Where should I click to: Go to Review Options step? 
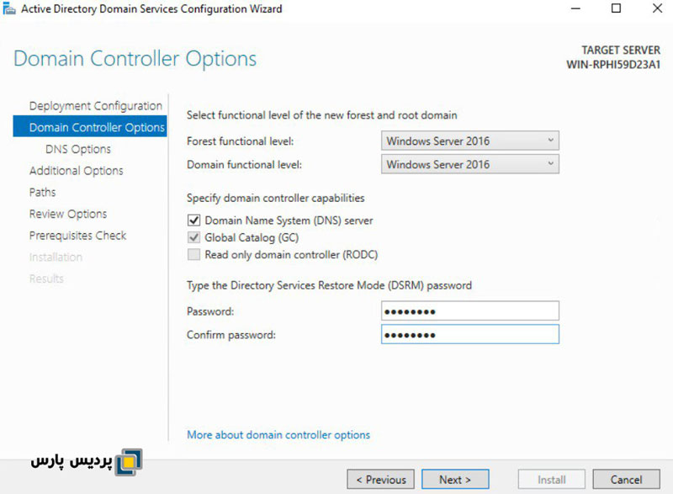pyautogui.click(x=68, y=214)
